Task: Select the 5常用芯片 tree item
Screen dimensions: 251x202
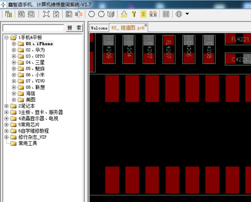Action: tap(29, 125)
